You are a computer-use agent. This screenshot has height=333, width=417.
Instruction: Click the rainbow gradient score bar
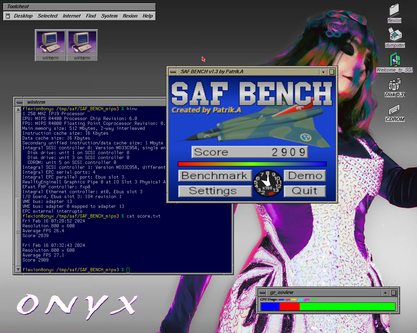[252, 164]
